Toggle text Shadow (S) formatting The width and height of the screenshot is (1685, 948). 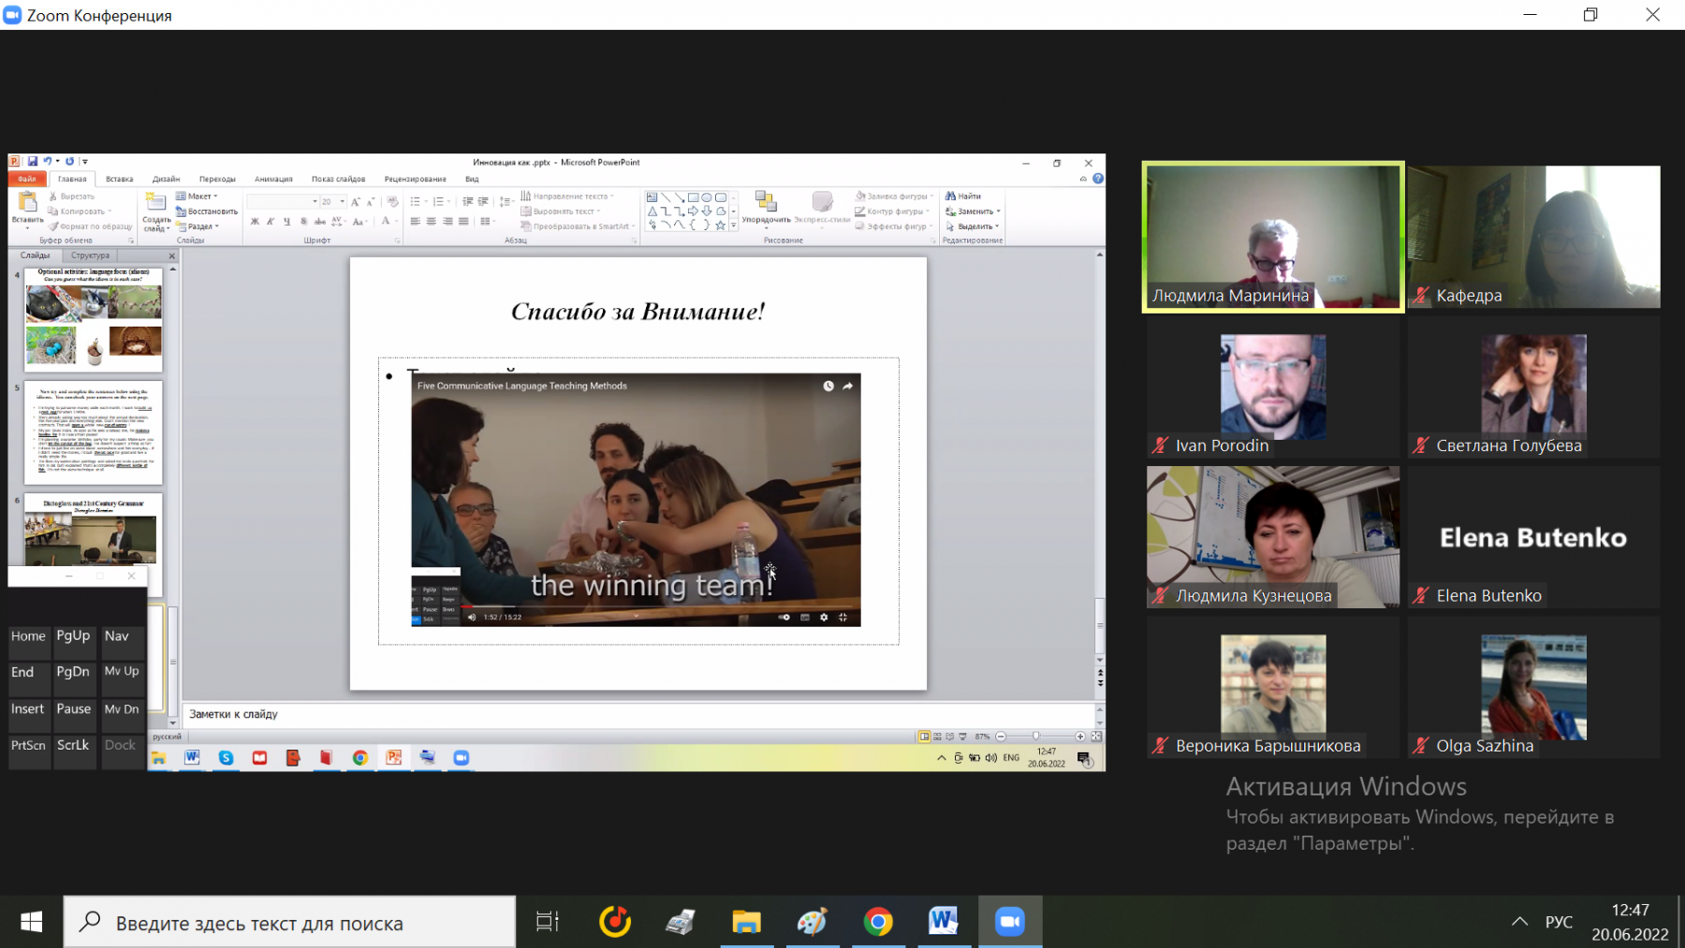coord(303,222)
